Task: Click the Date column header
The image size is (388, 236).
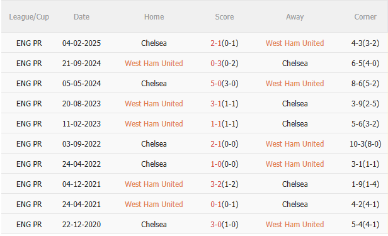Action: pos(81,17)
